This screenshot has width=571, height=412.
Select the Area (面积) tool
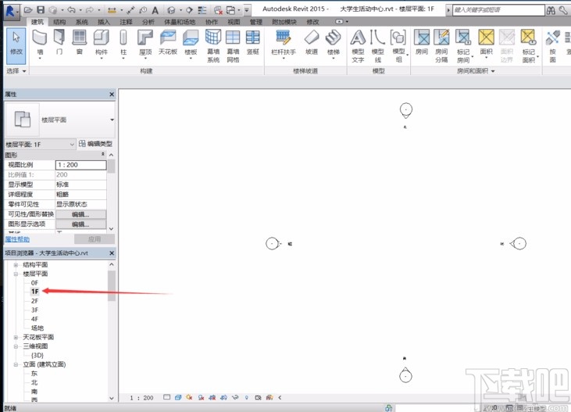(486, 43)
